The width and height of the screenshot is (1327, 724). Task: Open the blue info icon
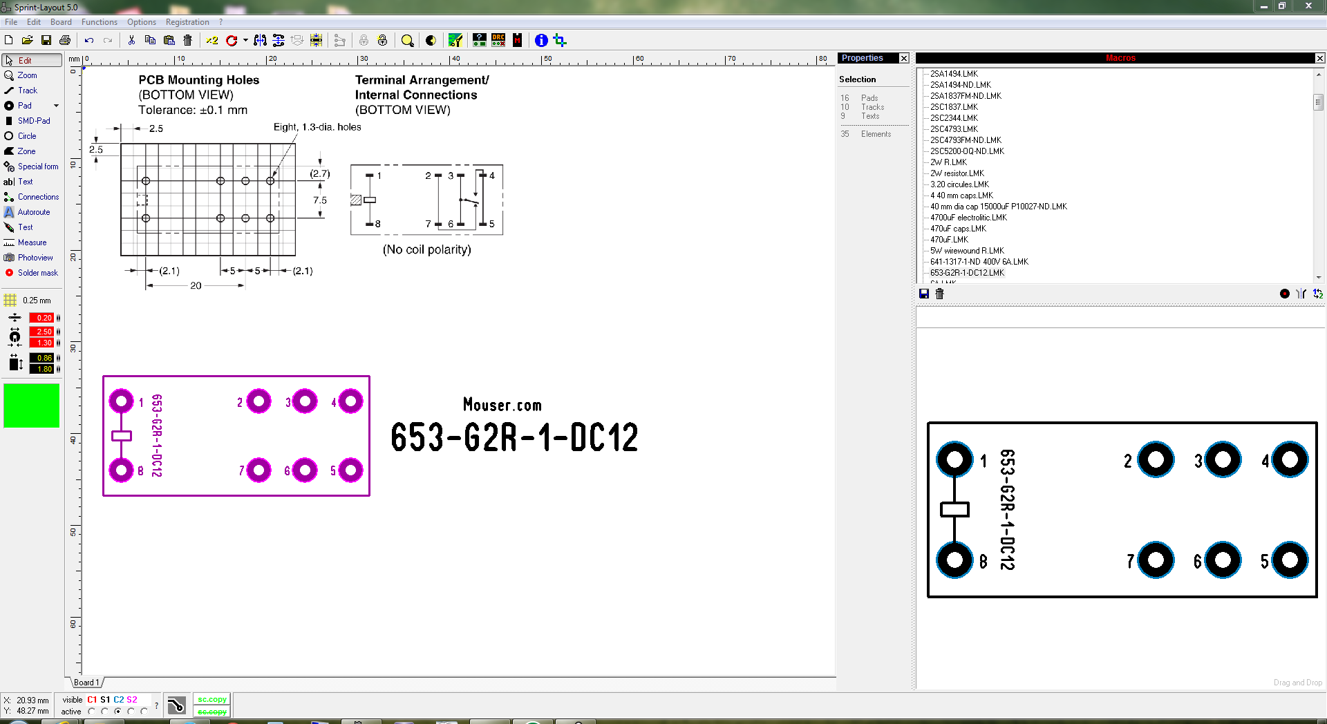point(541,41)
